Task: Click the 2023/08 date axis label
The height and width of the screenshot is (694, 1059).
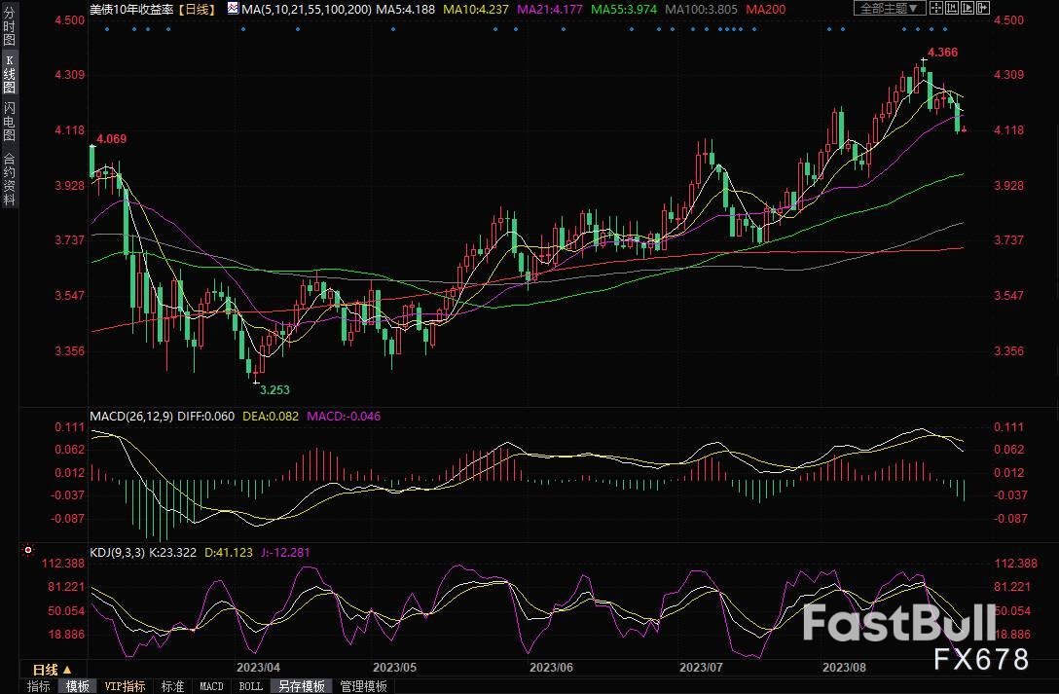Action: [844, 667]
